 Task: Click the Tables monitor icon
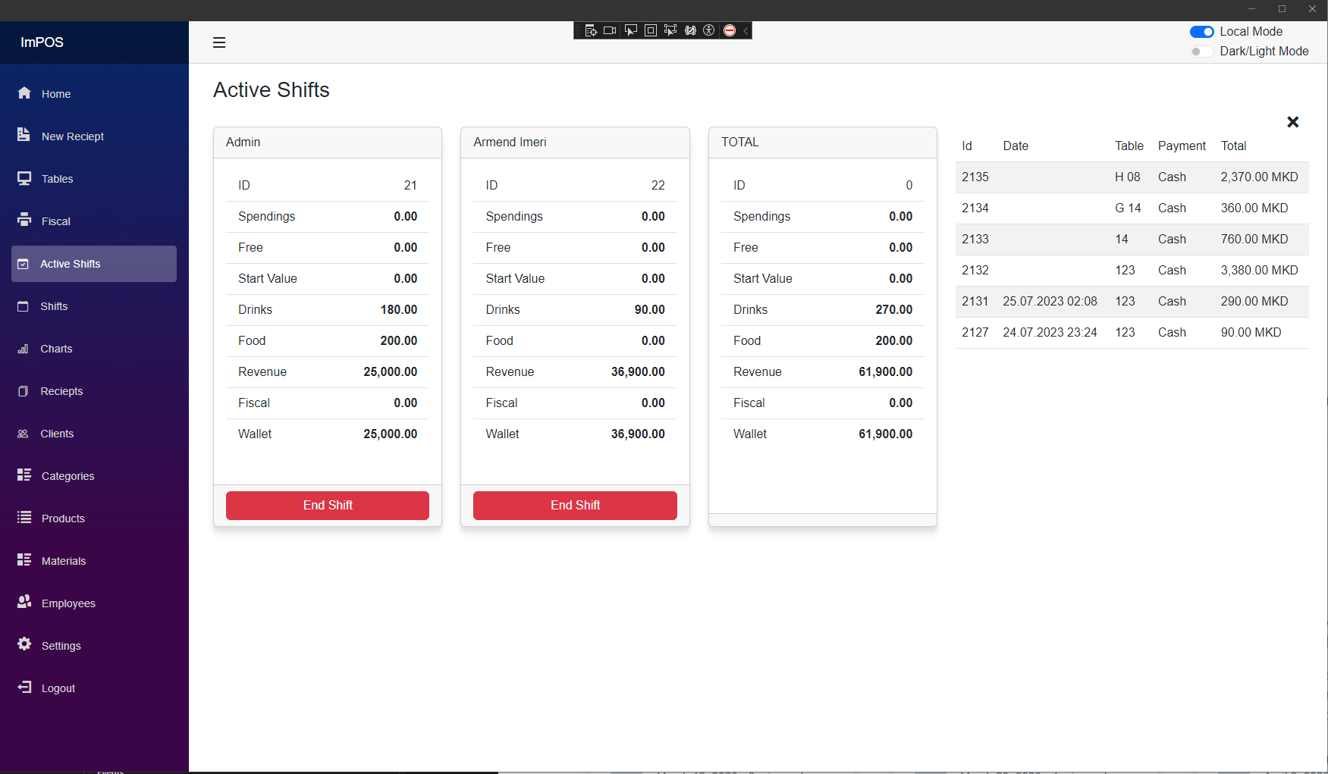pyautogui.click(x=24, y=178)
